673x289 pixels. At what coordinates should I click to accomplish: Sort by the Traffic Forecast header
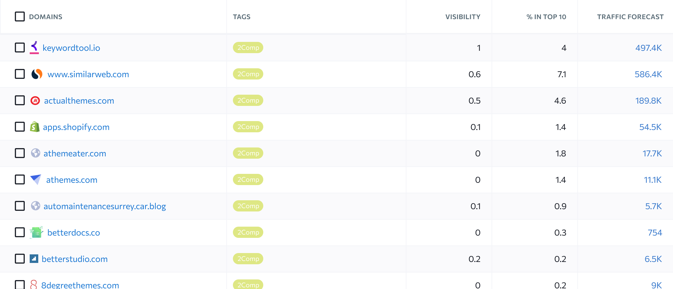630,17
